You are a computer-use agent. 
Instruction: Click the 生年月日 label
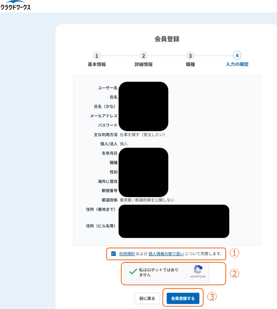(x=110, y=153)
